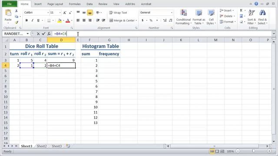Click the Orientation text rotation icon
This screenshot has height=156, width=278.
click(98, 13)
